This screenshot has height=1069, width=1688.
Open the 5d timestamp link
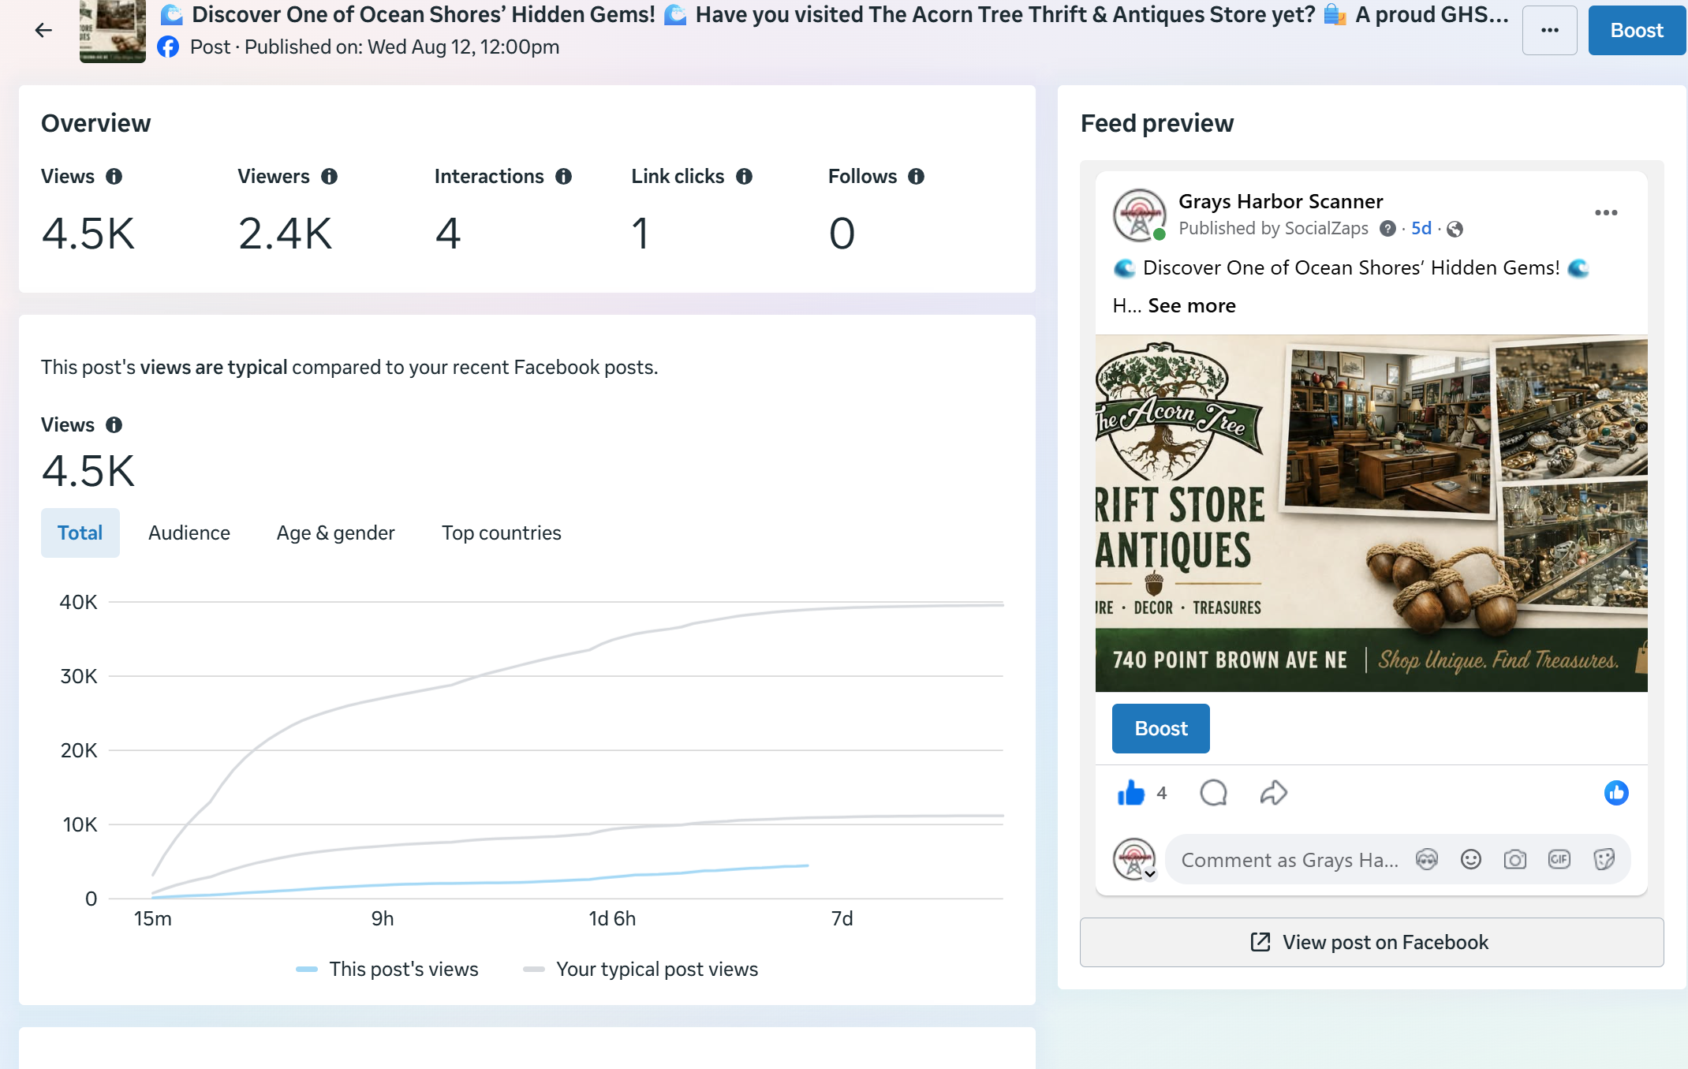point(1421,229)
